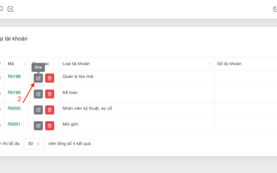Delete the Quản lý tòa nhà row

click(50, 78)
